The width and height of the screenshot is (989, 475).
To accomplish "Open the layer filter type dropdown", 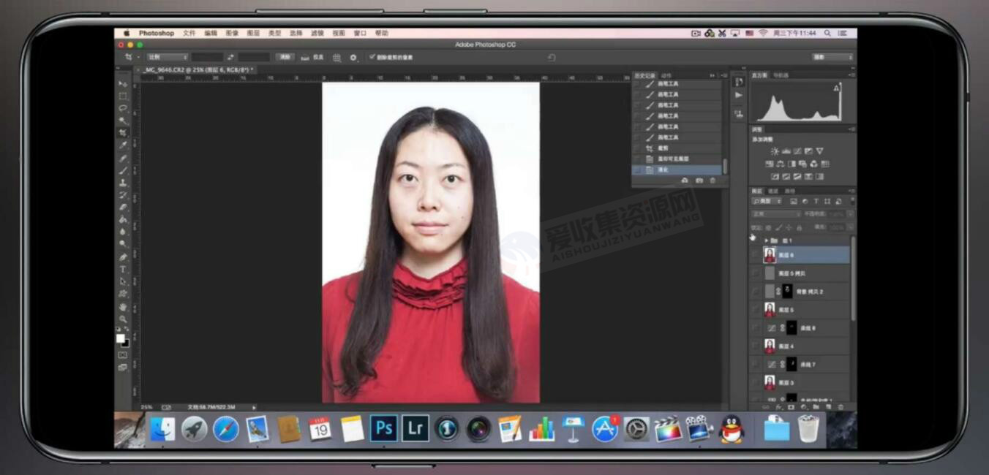I will point(767,200).
